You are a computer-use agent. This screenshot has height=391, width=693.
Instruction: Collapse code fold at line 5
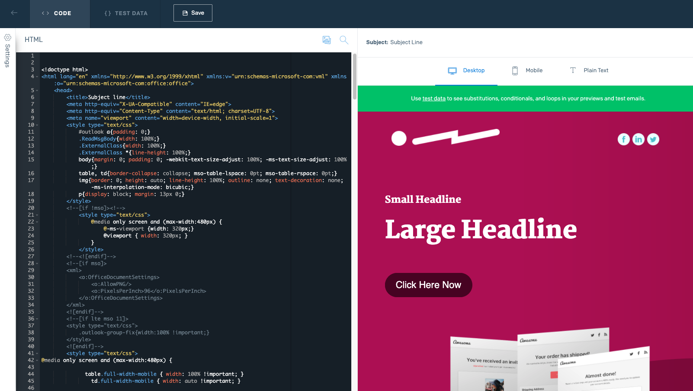[37, 91]
